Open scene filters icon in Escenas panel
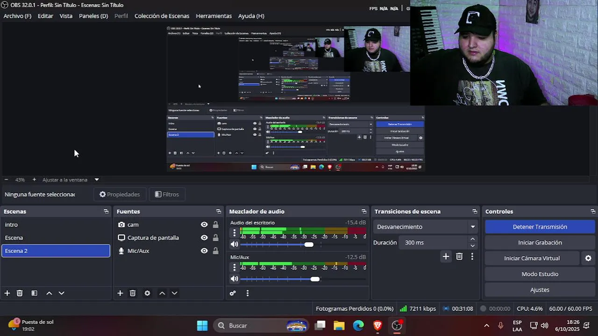Viewport: 598px width, 336px height. coord(34,293)
